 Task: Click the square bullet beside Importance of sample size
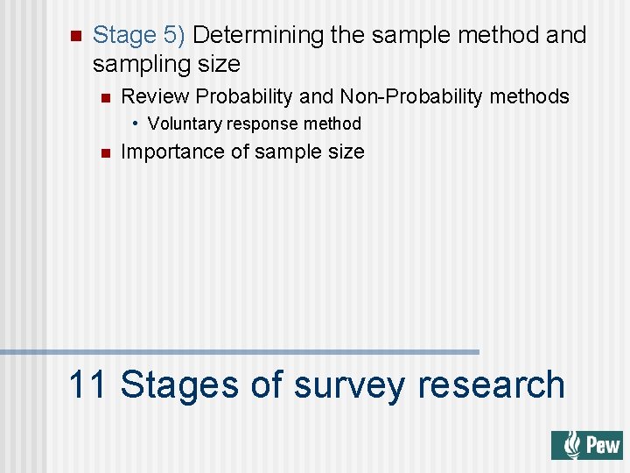click(104, 152)
